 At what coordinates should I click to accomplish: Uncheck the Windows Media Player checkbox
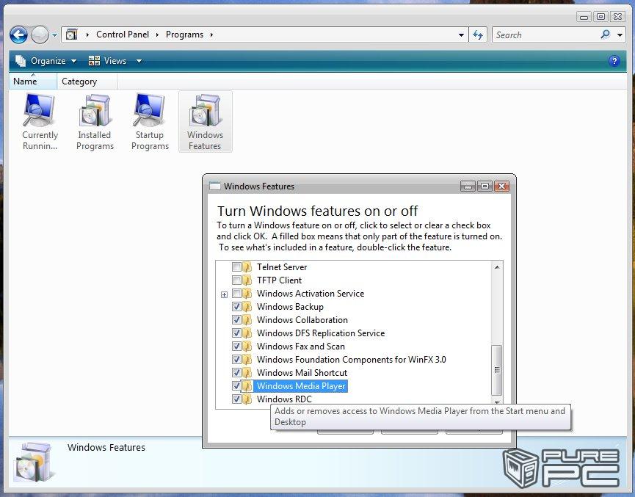tap(236, 386)
